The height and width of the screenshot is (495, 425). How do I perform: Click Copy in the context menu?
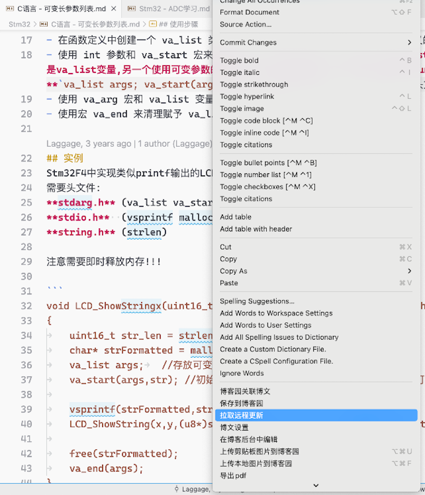(316, 259)
